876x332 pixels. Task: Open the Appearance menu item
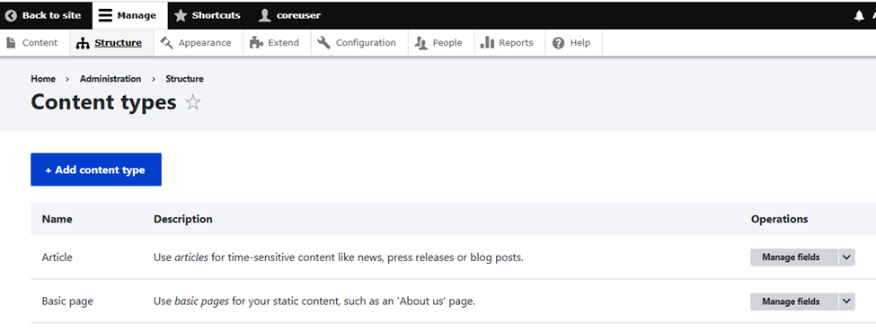tap(199, 43)
